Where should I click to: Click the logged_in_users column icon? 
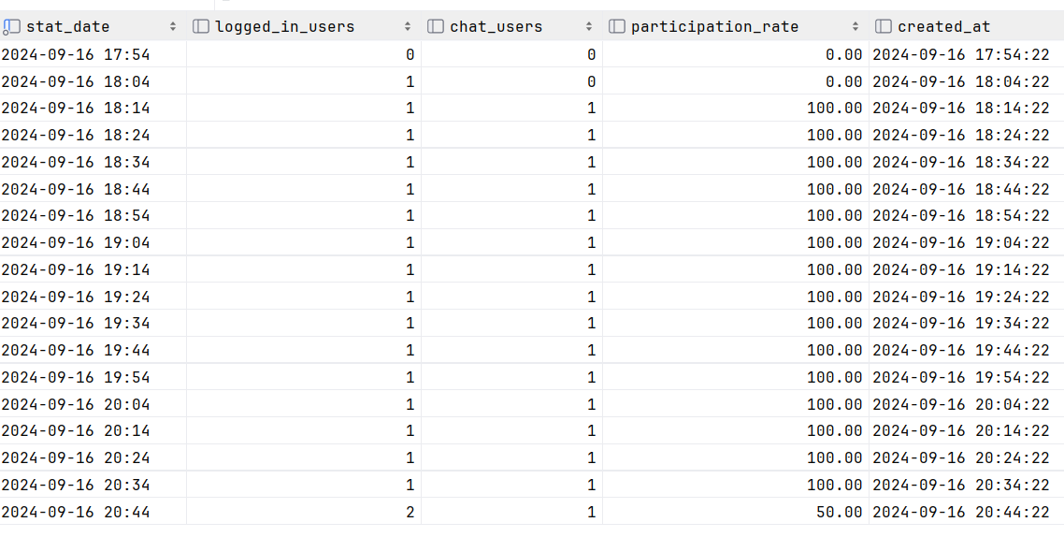coord(200,27)
